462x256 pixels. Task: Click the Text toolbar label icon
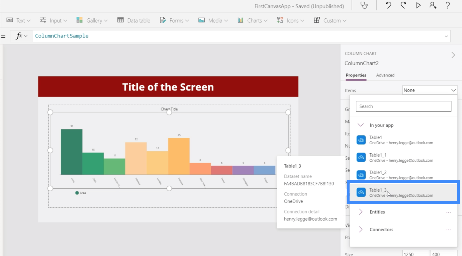tap(10, 20)
